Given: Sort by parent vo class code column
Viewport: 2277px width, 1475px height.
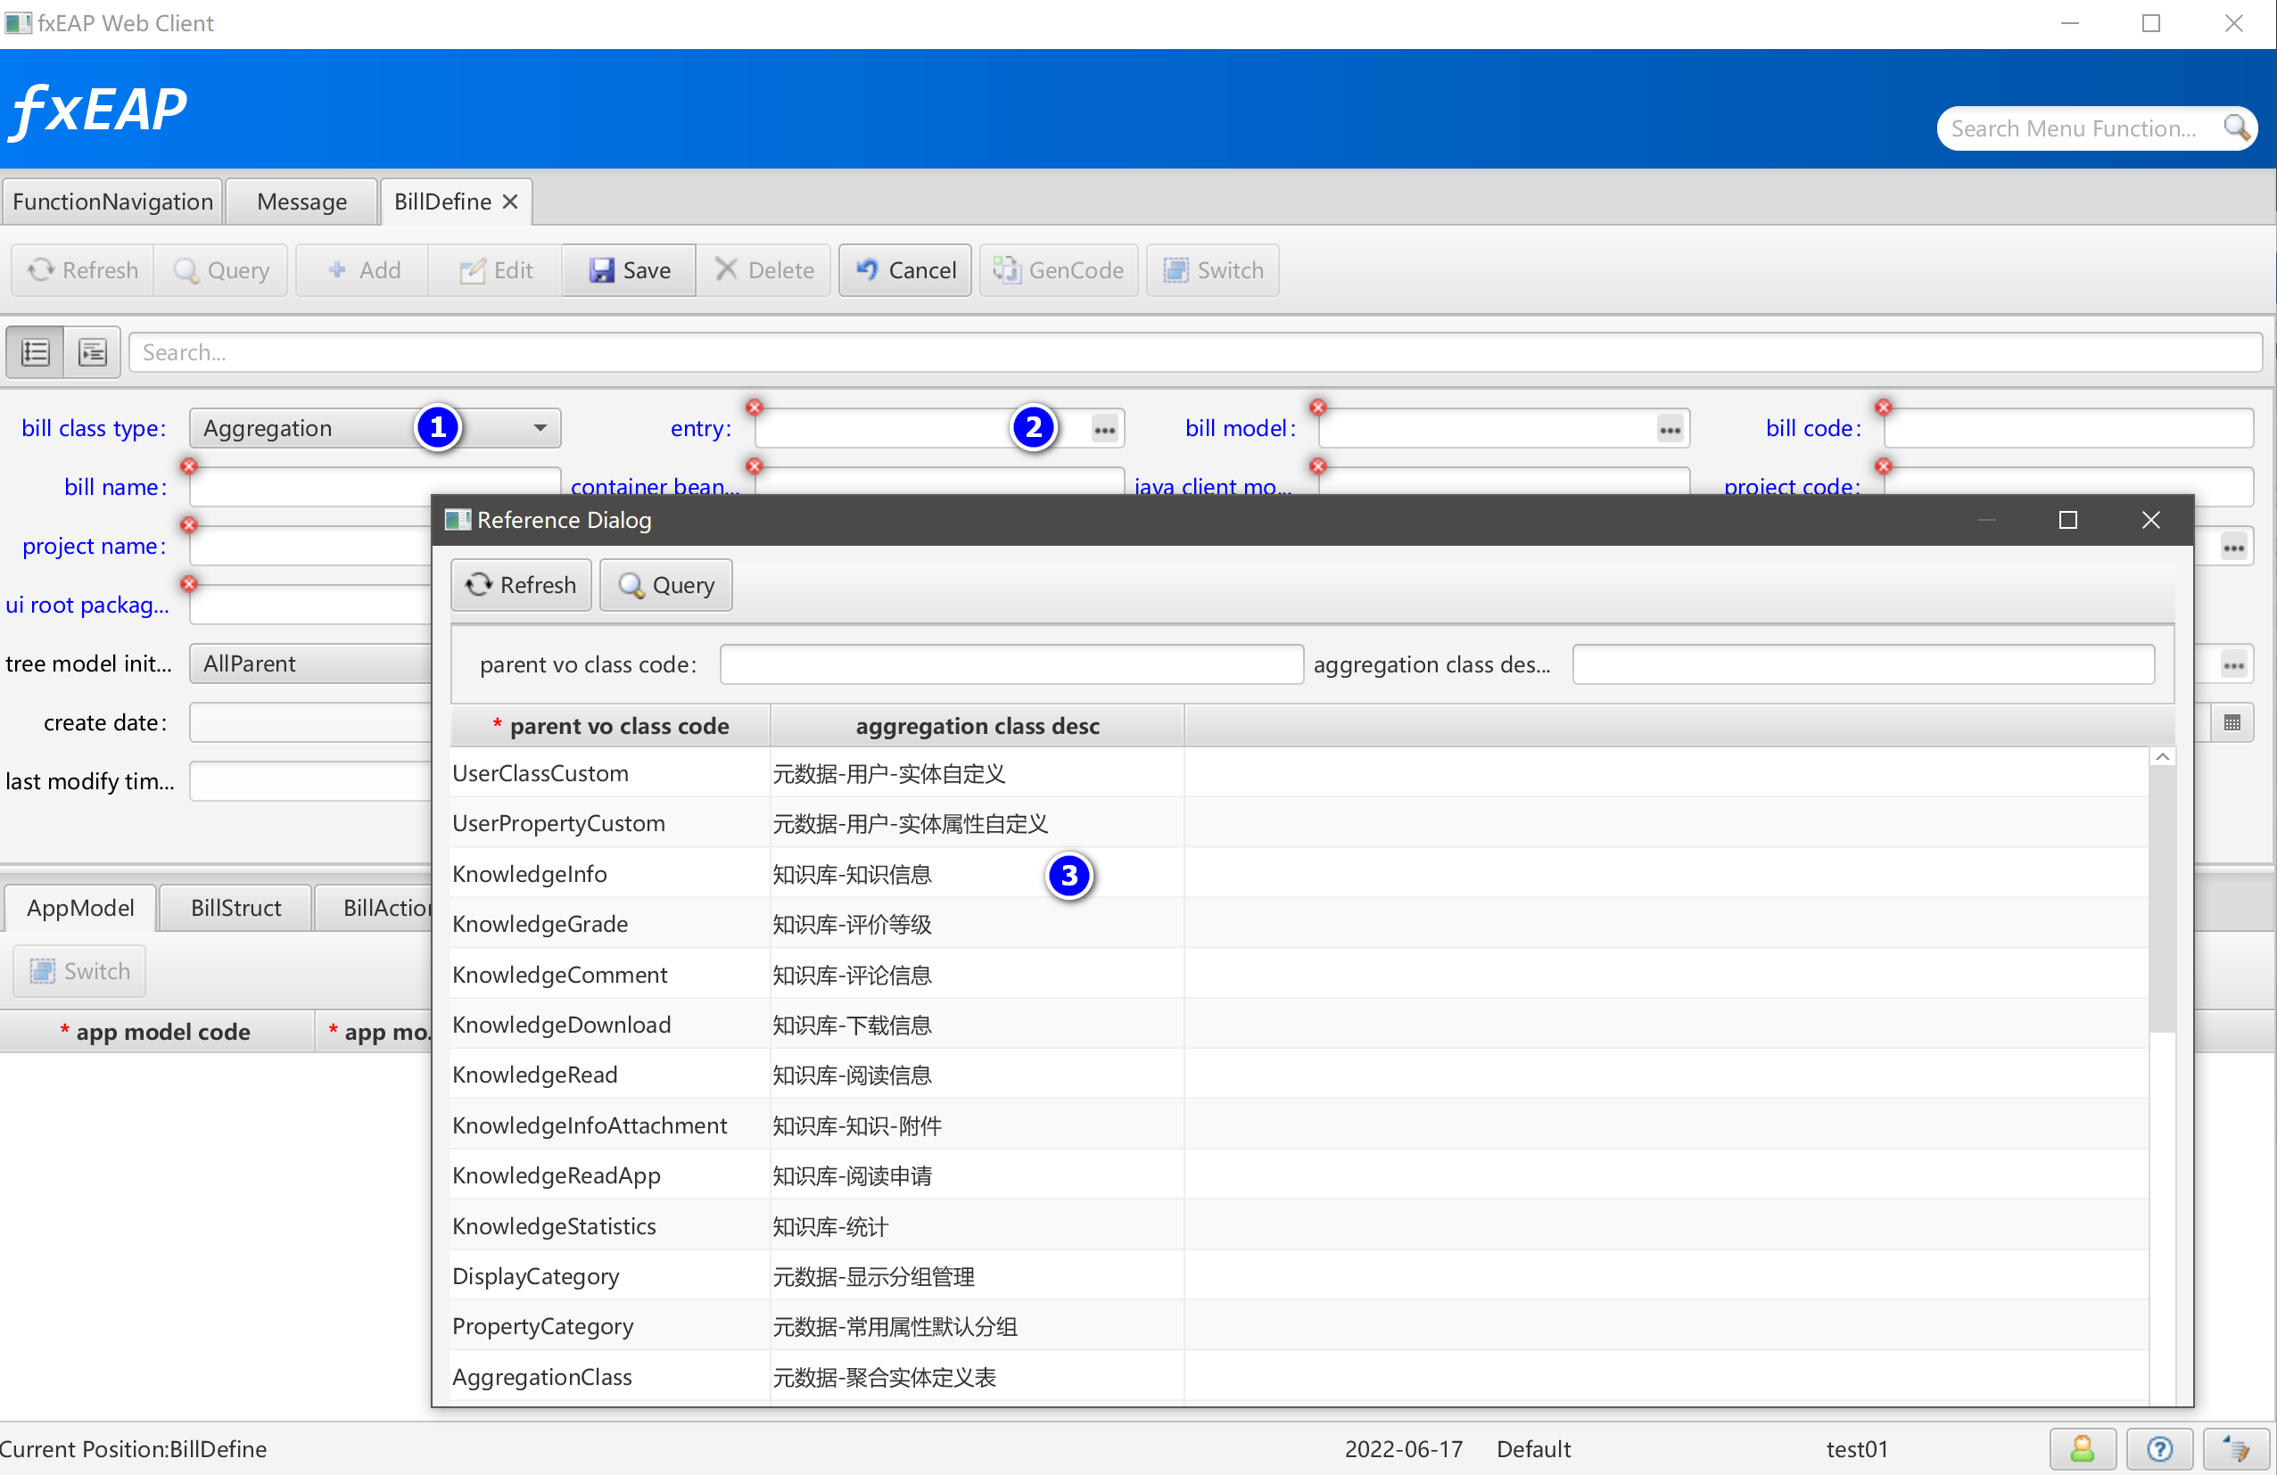Looking at the screenshot, I should pyautogui.click(x=610, y=726).
